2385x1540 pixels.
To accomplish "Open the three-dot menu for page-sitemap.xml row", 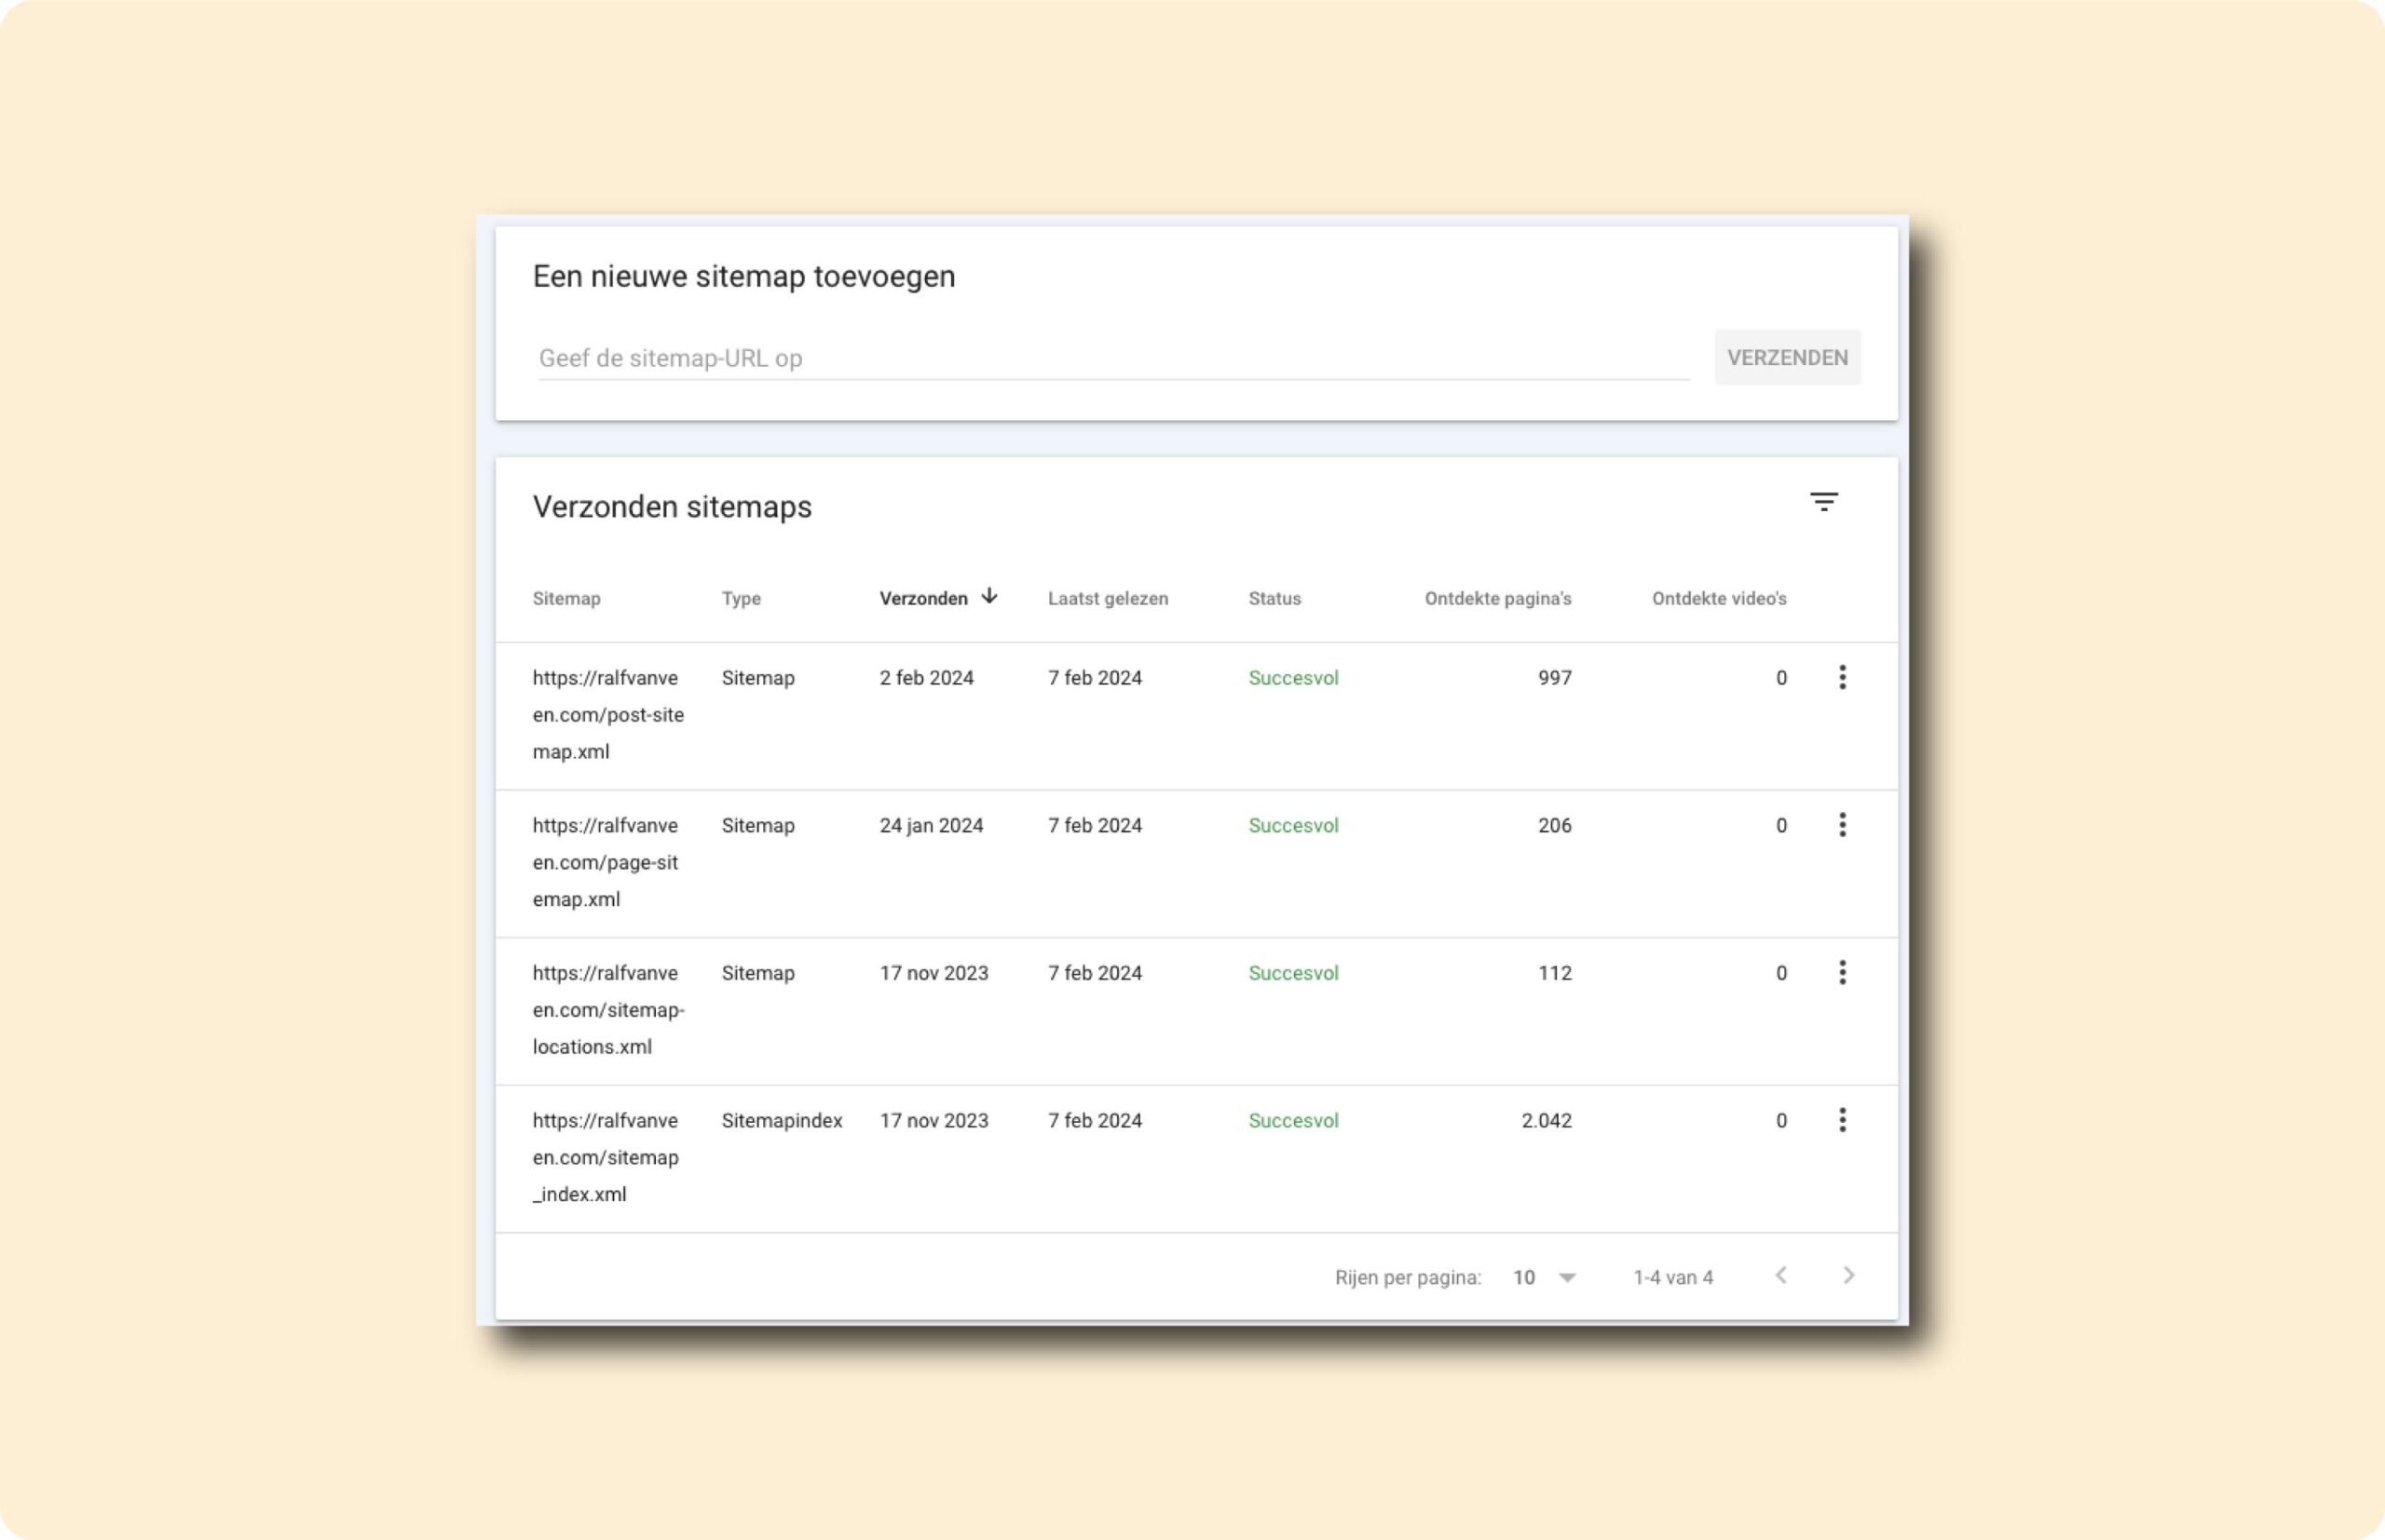I will (x=1842, y=825).
